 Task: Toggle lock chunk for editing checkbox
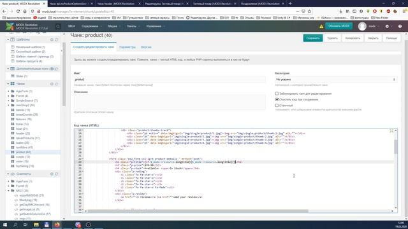[x=277, y=94]
